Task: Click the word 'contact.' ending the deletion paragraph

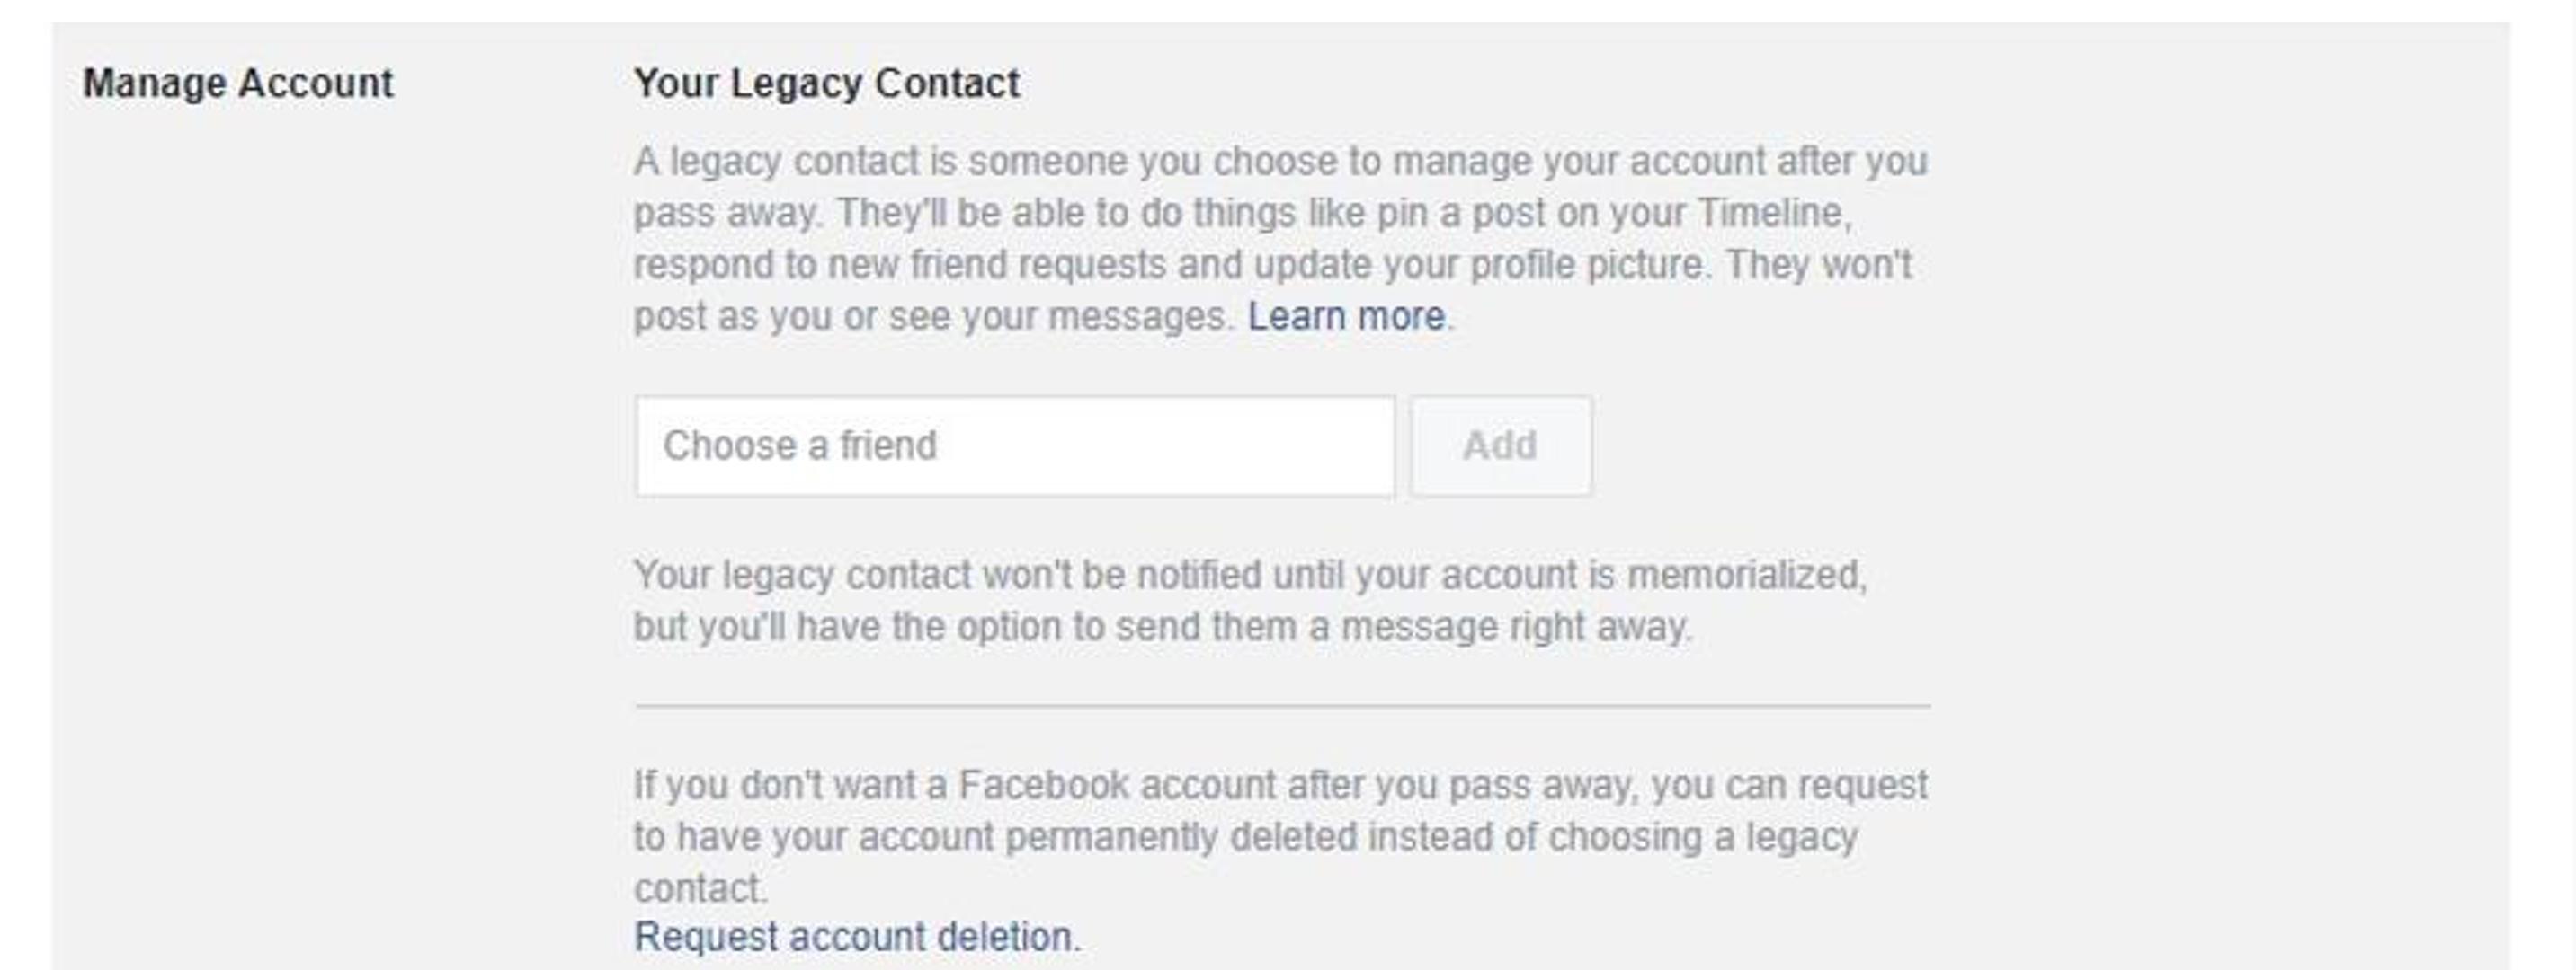Action: click(x=701, y=888)
